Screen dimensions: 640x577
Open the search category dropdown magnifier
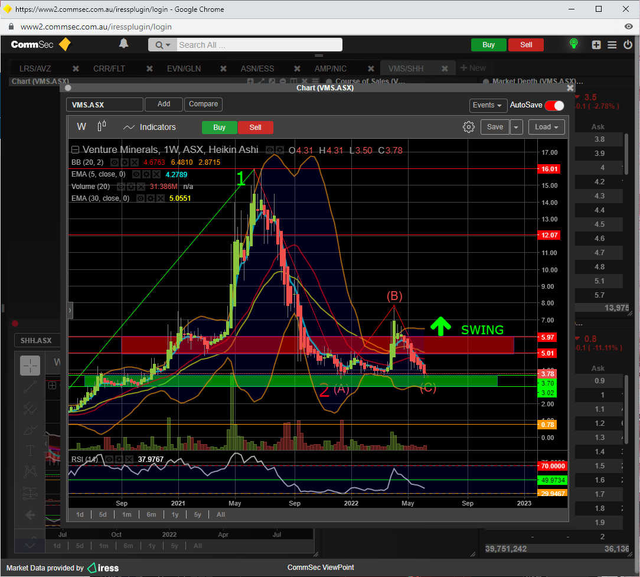coord(162,45)
